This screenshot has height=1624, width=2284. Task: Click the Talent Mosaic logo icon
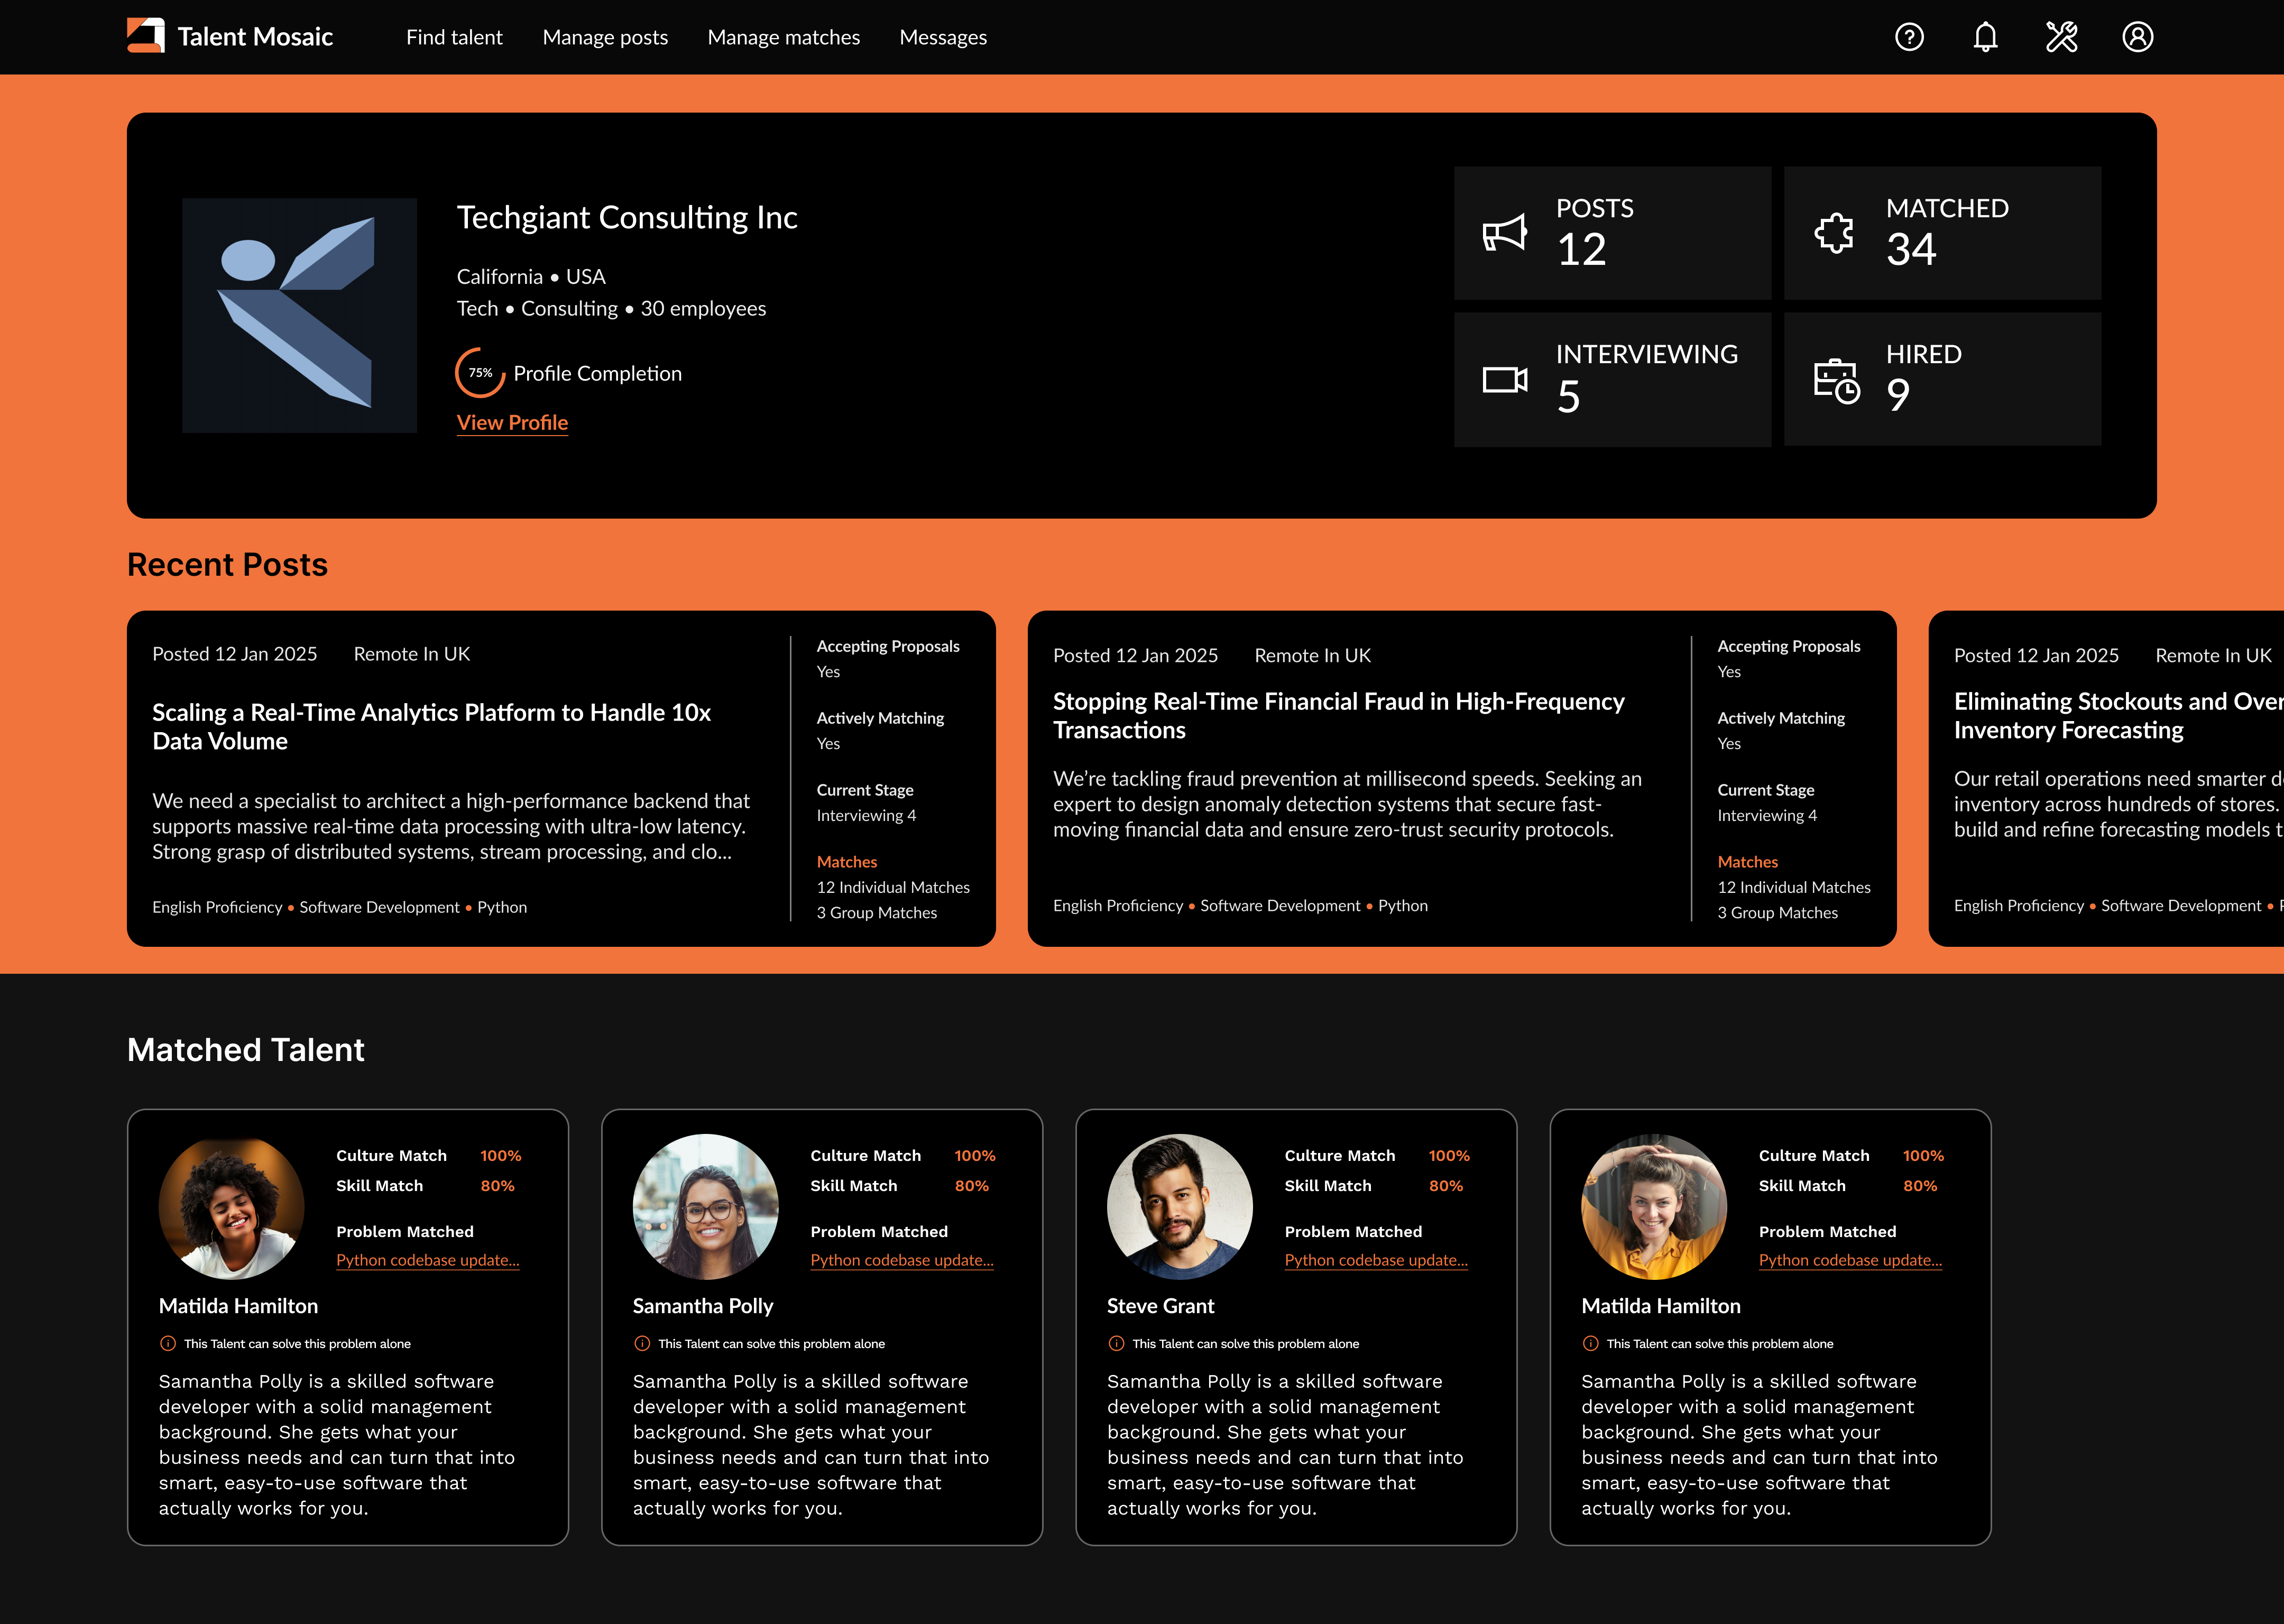pos(146,36)
